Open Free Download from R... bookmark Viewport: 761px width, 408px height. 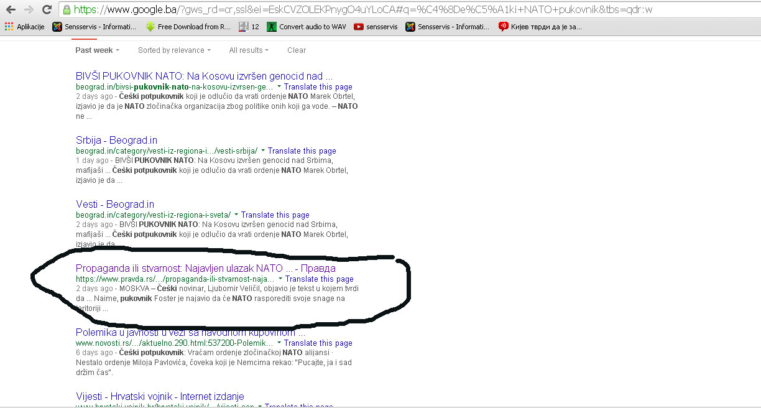pyautogui.click(x=188, y=27)
